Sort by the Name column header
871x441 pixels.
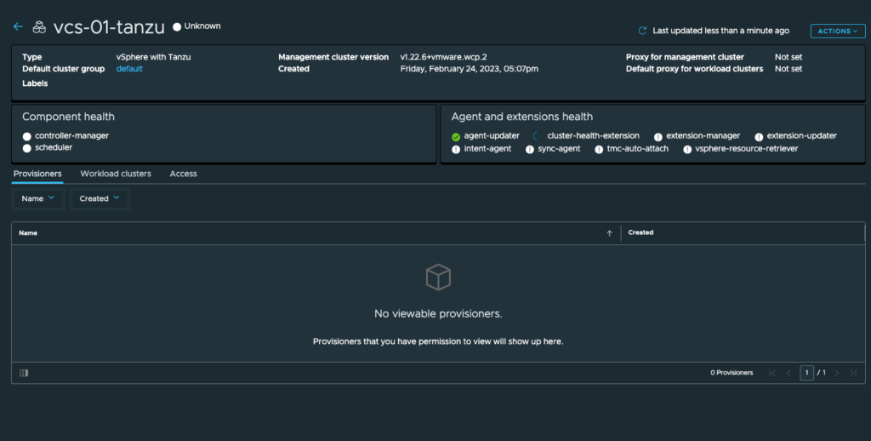[x=28, y=233]
